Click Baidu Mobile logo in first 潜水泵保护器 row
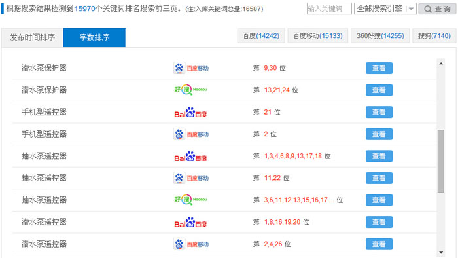Image resolution: width=458 pixels, height=258 pixels. point(191,68)
